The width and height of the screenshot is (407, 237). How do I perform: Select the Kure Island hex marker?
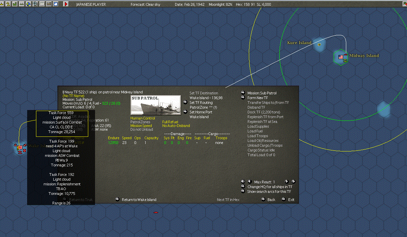click(319, 44)
